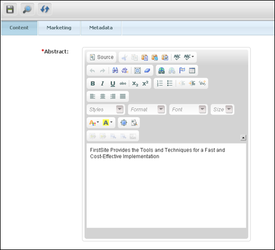Toggle Underline formatting
This screenshot has width=275, height=250.
click(x=112, y=83)
